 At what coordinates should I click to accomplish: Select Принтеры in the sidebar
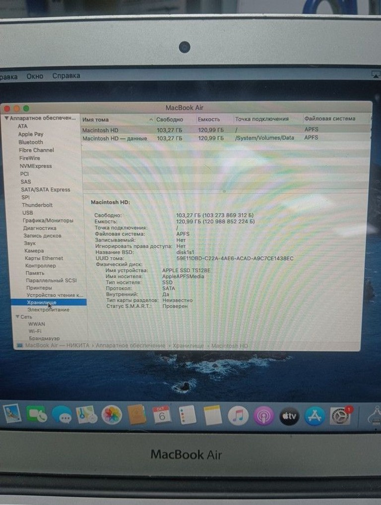tap(39, 288)
